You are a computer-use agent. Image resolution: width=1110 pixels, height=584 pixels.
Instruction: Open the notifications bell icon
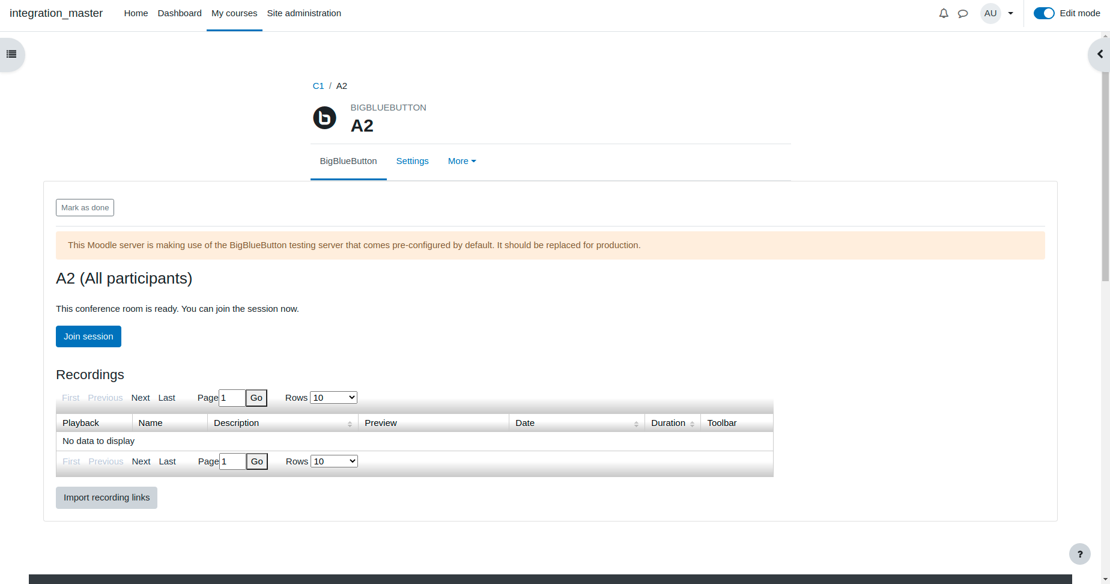click(x=944, y=13)
